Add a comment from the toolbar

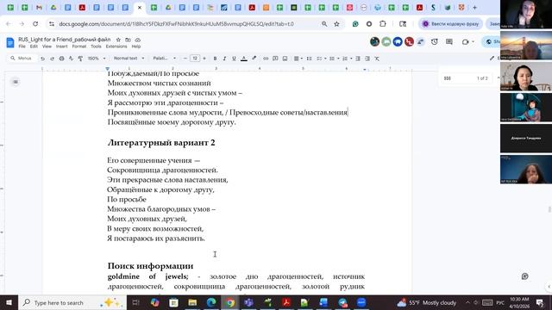(275, 59)
